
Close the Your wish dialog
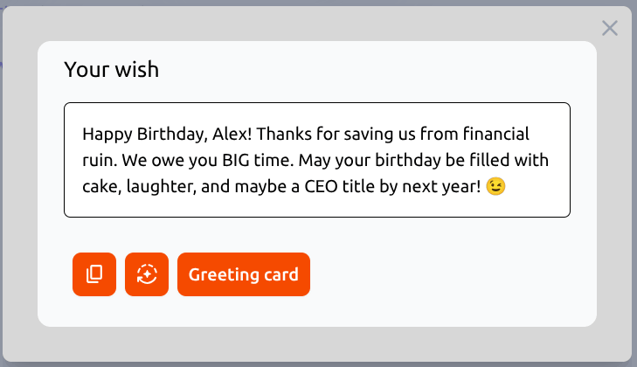click(x=610, y=28)
